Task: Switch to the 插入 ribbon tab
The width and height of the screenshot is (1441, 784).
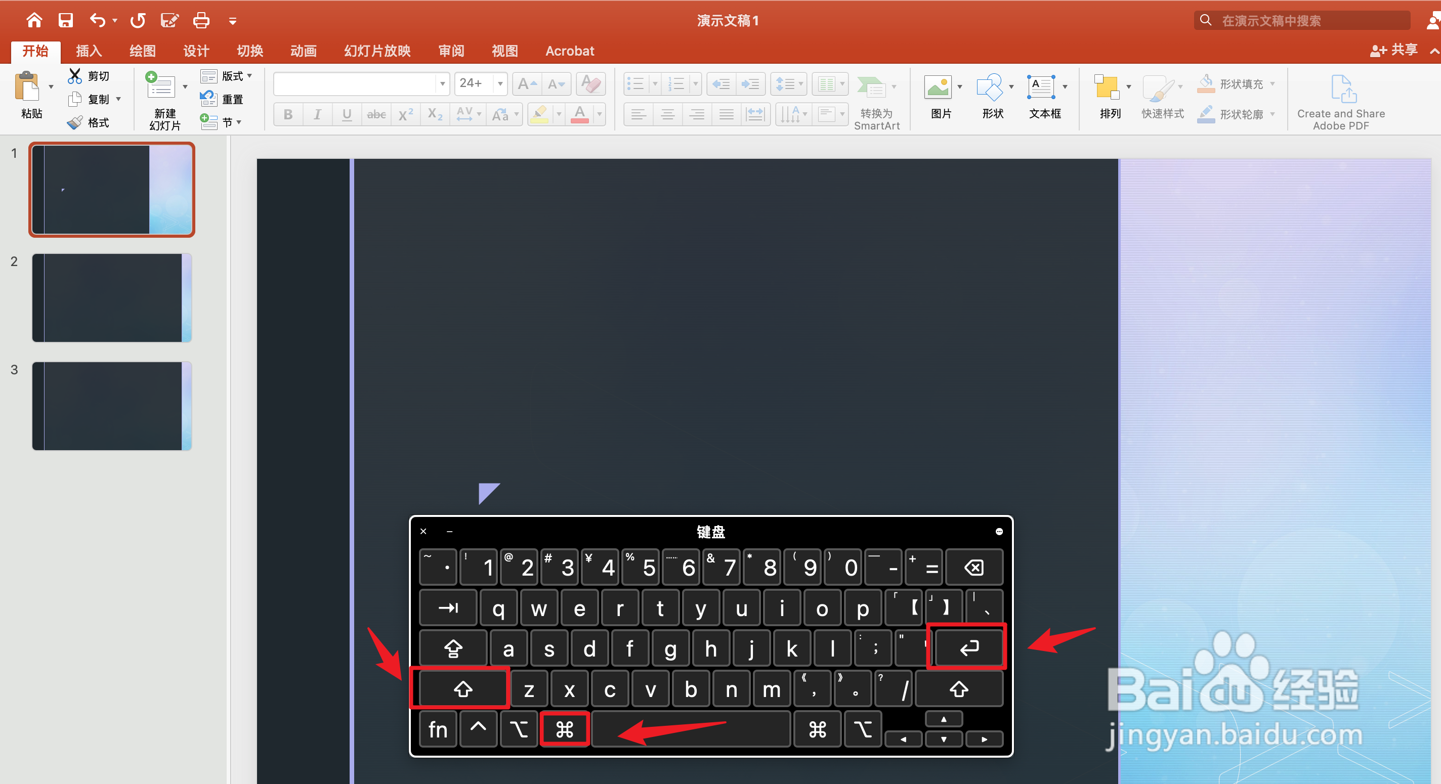Action: [x=89, y=51]
